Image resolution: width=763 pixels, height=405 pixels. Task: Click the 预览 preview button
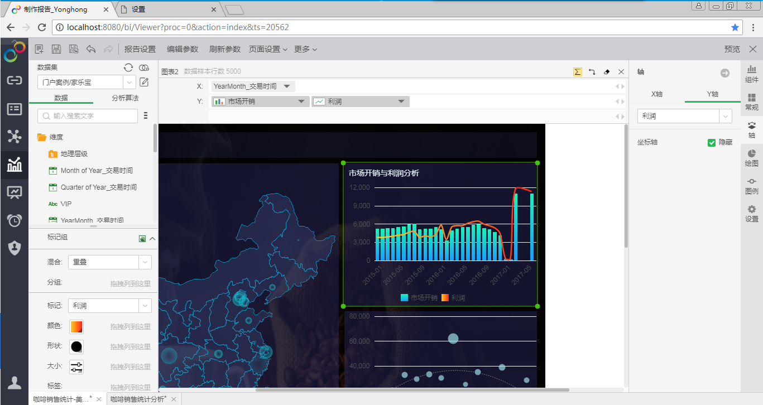(732, 49)
